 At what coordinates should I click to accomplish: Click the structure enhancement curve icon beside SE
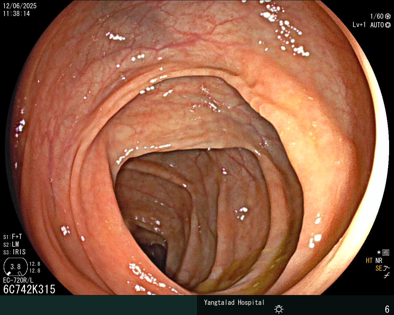point(387,268)
